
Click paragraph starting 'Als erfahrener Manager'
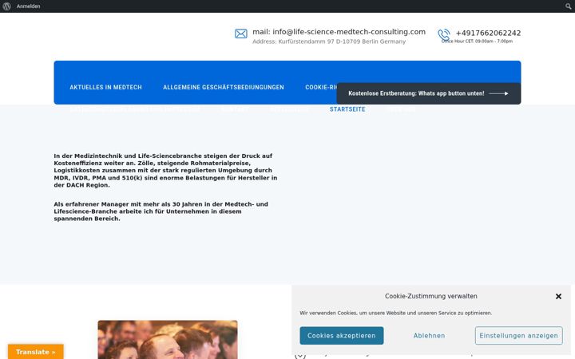click(x=161, y=211)
